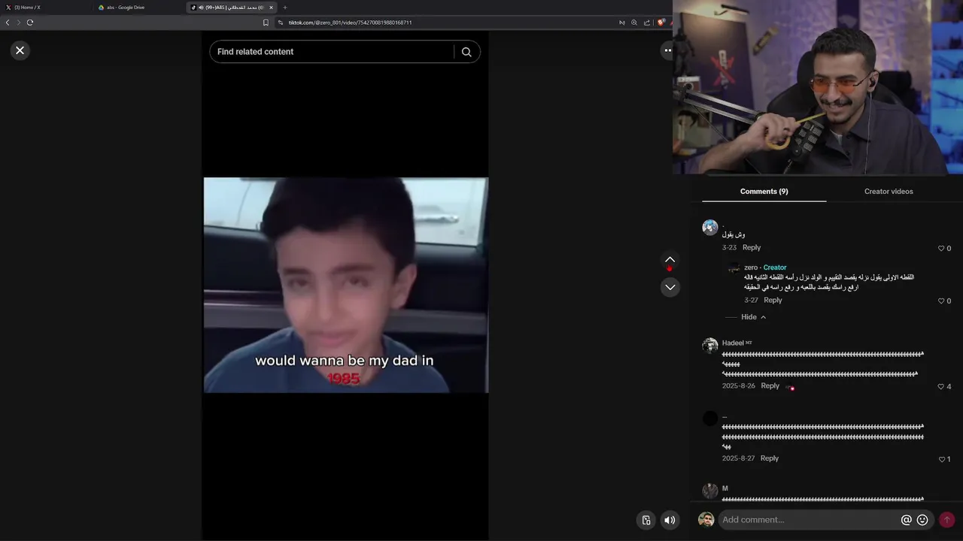
Task: Click the '3-27' reply date
Action: 751,301
